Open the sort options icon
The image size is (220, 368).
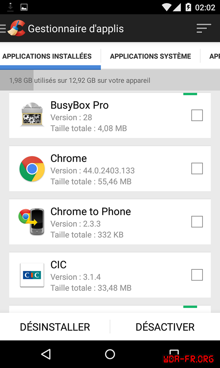pyautogui.click(x=204, y=28)
